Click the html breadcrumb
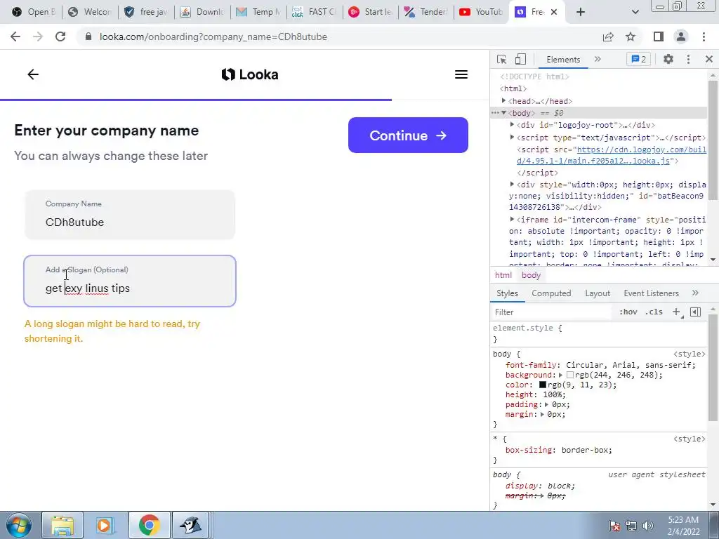 pyautogui.click(x=503, y=275)
